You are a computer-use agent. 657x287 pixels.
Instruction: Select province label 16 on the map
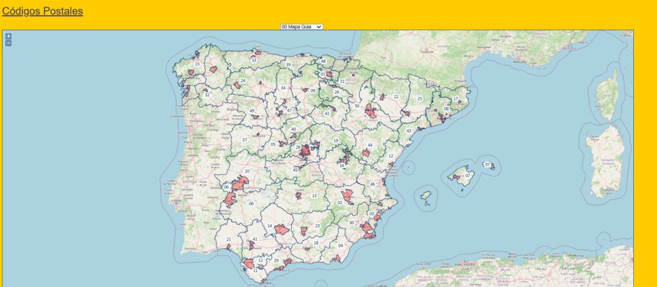click(x=342, y=166)
